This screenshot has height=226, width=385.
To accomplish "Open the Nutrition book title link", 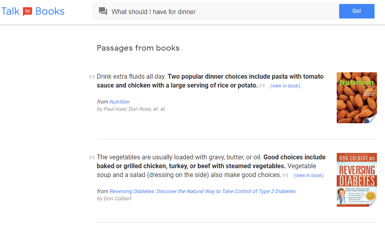I will (x=119, y=102).
